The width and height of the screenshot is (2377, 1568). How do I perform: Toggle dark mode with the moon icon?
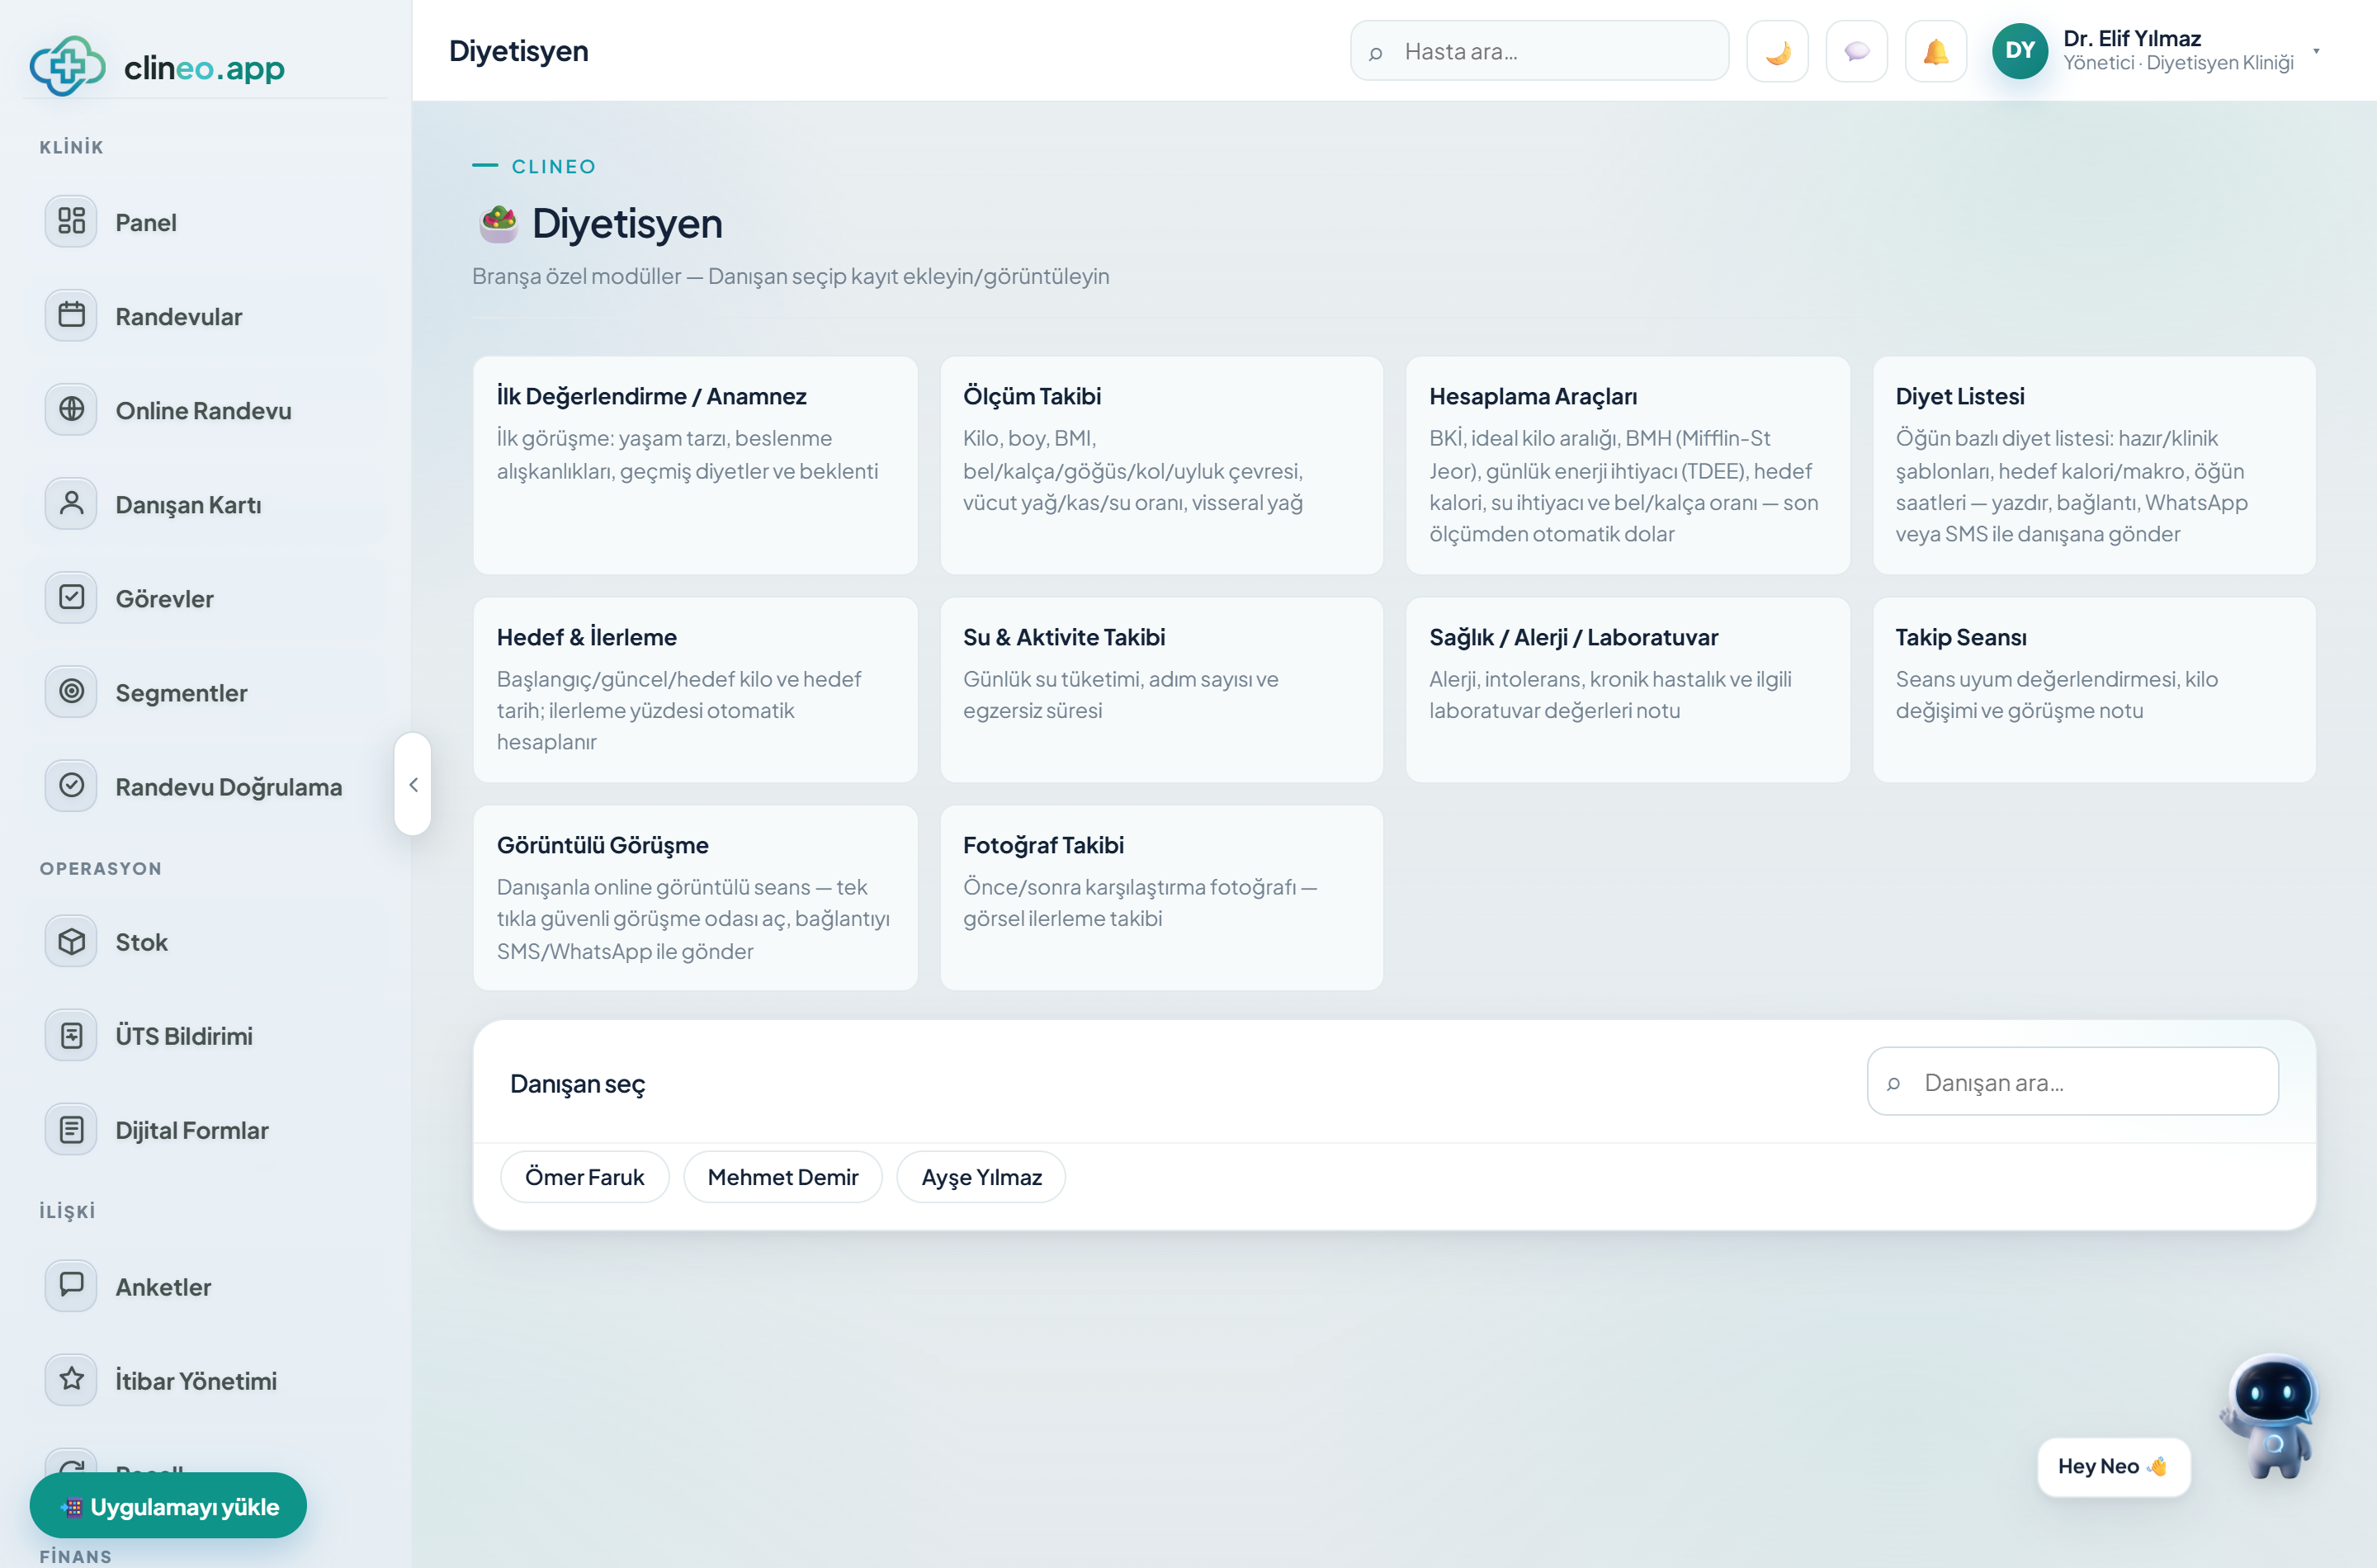pos(1777,51)
